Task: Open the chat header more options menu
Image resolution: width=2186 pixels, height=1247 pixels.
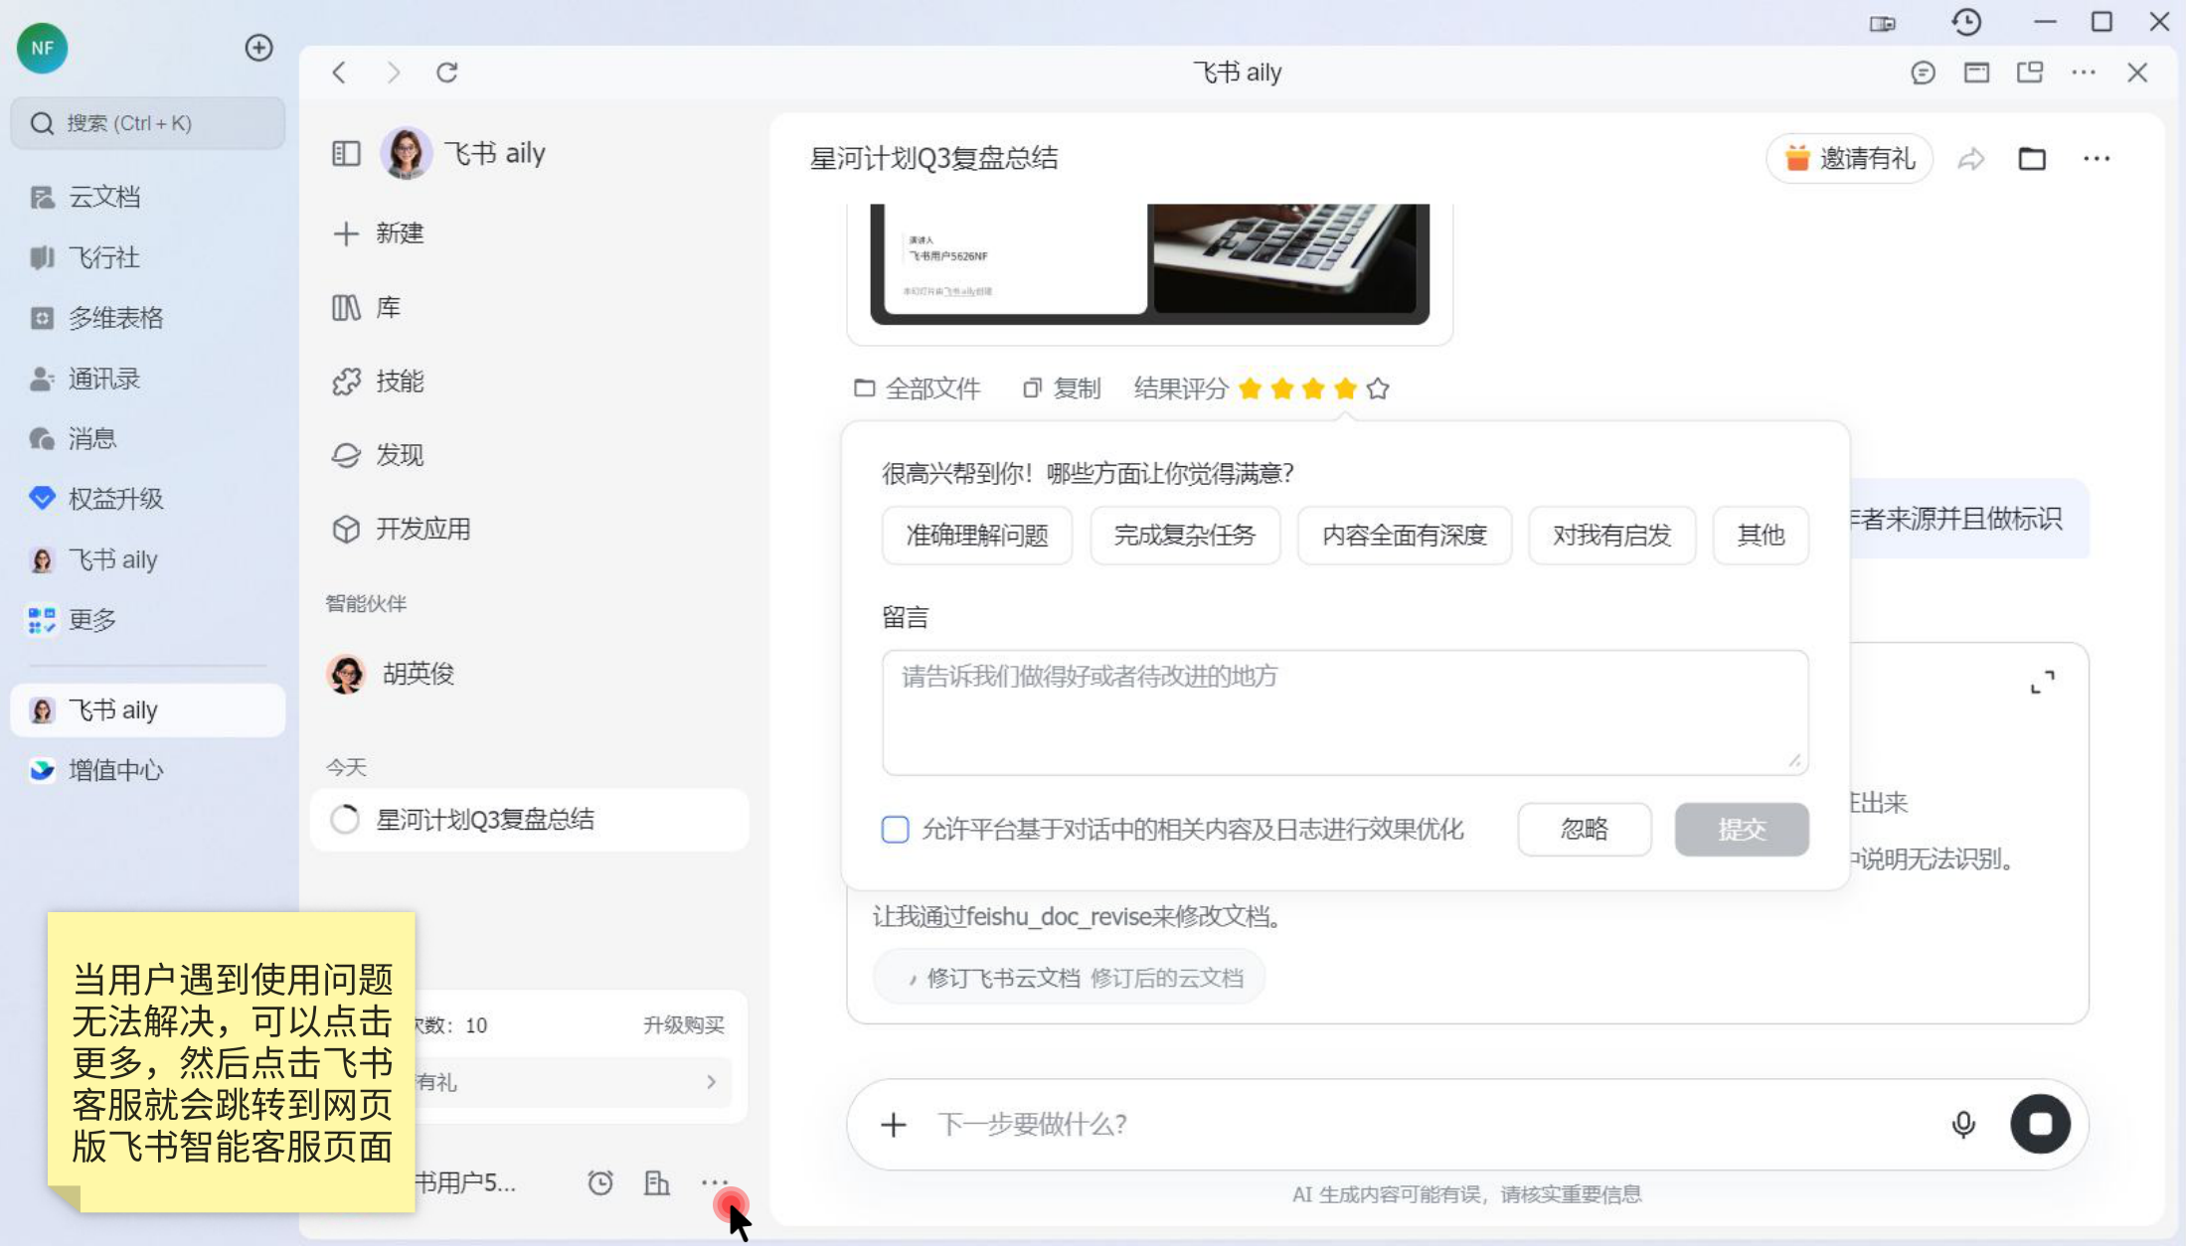Action: (2097, 159)
